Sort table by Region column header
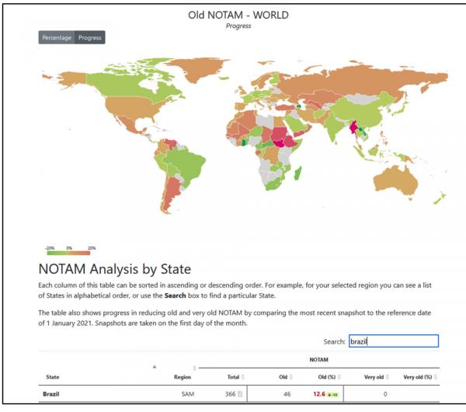The image size is (466, 412). [x=183, y=377]
